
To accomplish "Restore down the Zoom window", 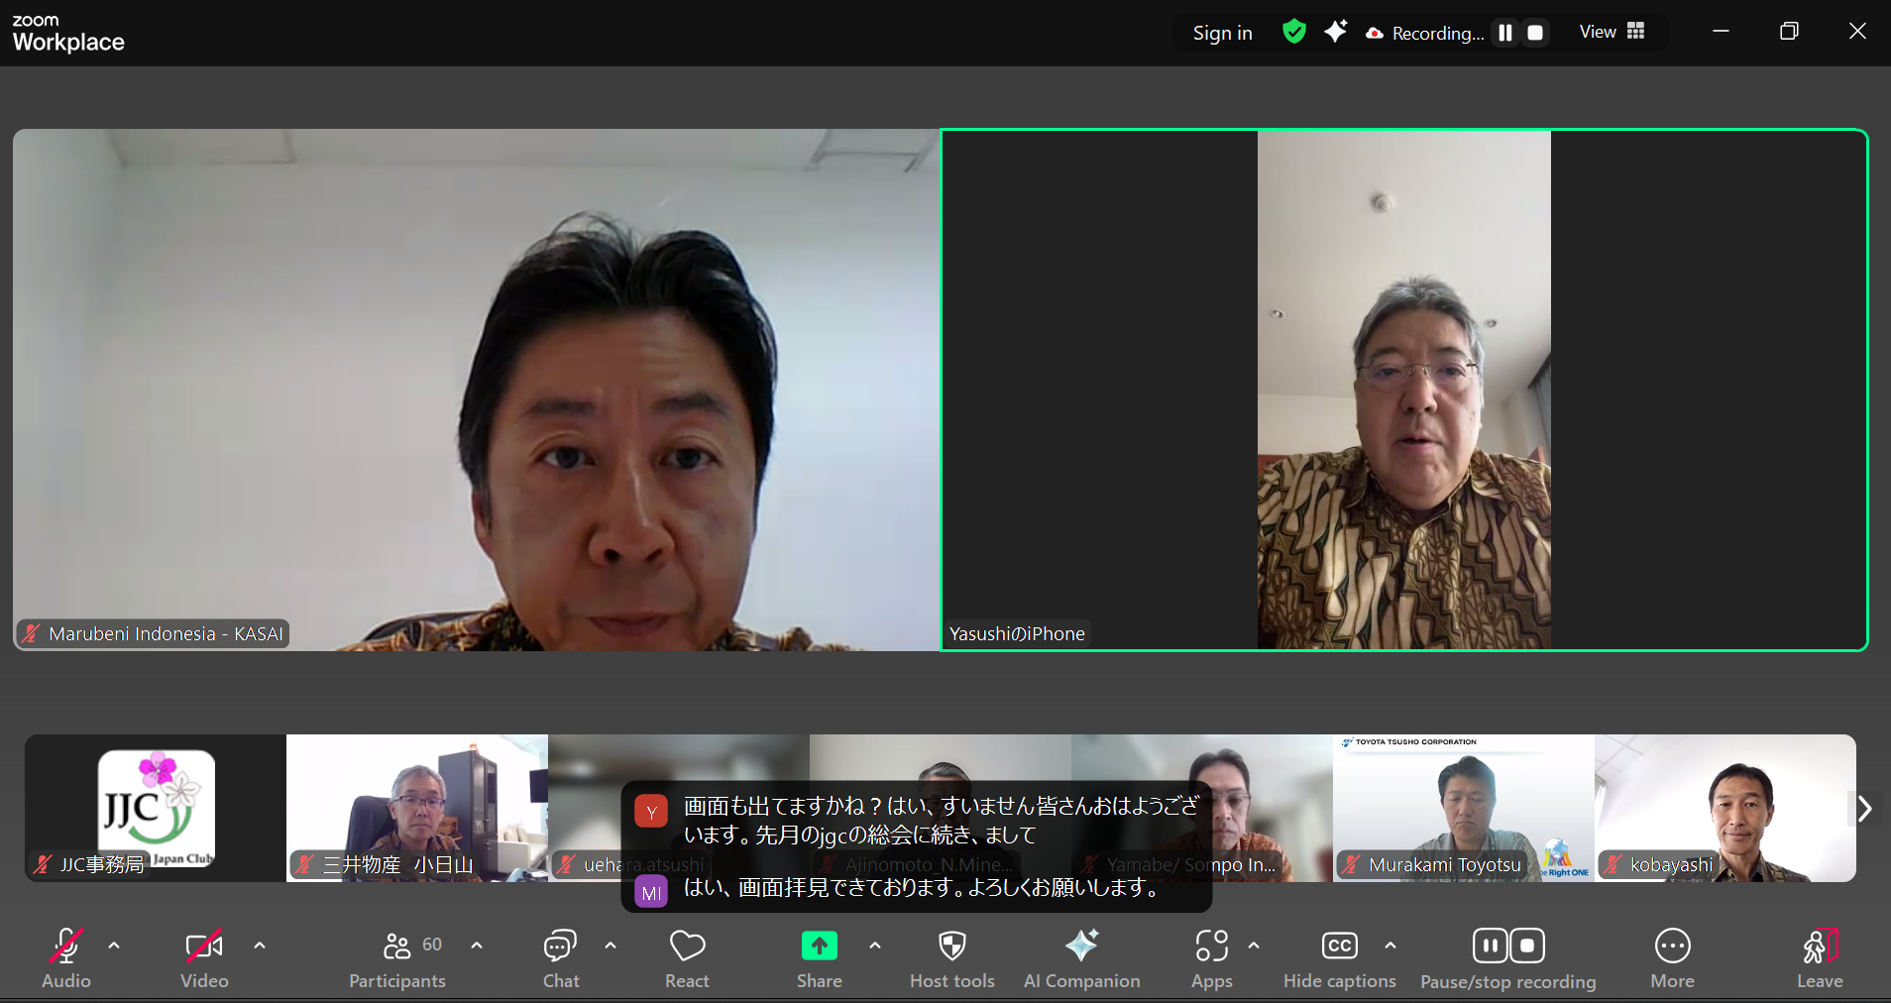I will coord(1789,32).
